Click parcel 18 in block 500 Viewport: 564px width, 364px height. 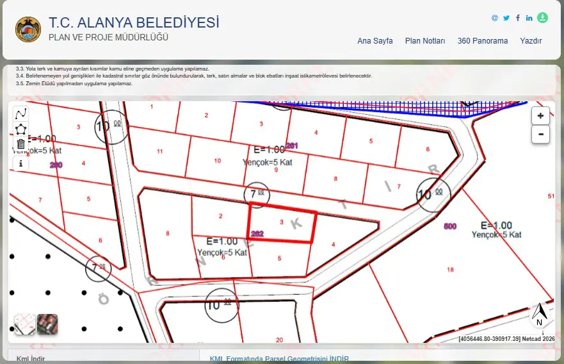[450, 269]
